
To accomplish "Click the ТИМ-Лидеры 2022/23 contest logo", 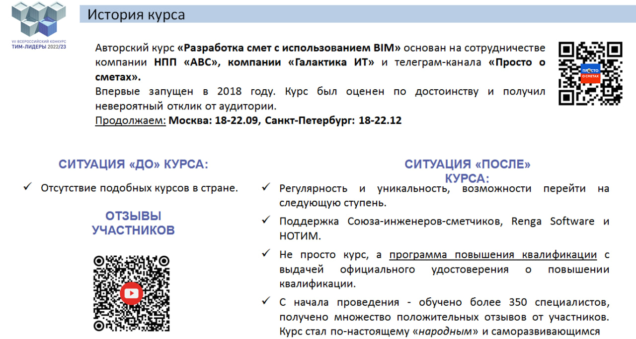I will pos(38,25).
